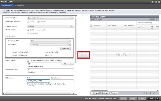161x101 pixels.
Task: Open the Capacity Saving dropdown
Action: pos(50,27)
